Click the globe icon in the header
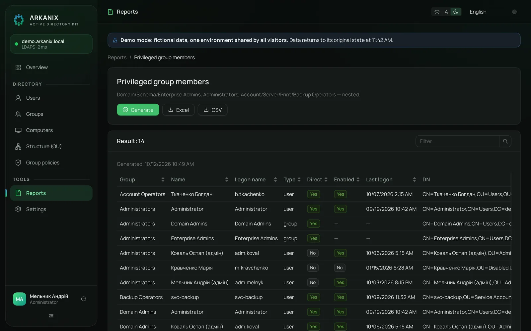Screen dimensions: 531x331 click(x=514, y=12)
